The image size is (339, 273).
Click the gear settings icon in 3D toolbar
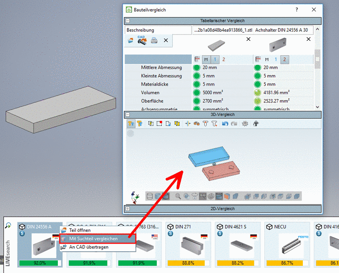[245, 124]
